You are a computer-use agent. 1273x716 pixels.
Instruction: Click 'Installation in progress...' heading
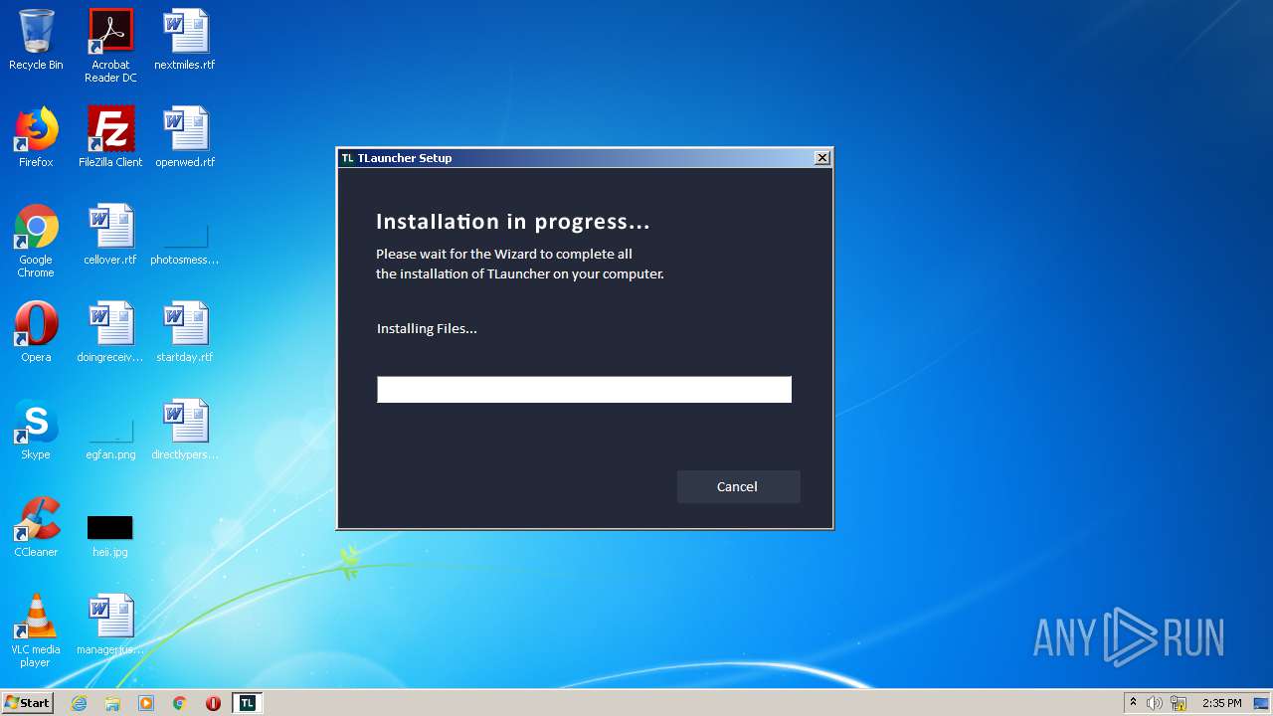[512, 222]
